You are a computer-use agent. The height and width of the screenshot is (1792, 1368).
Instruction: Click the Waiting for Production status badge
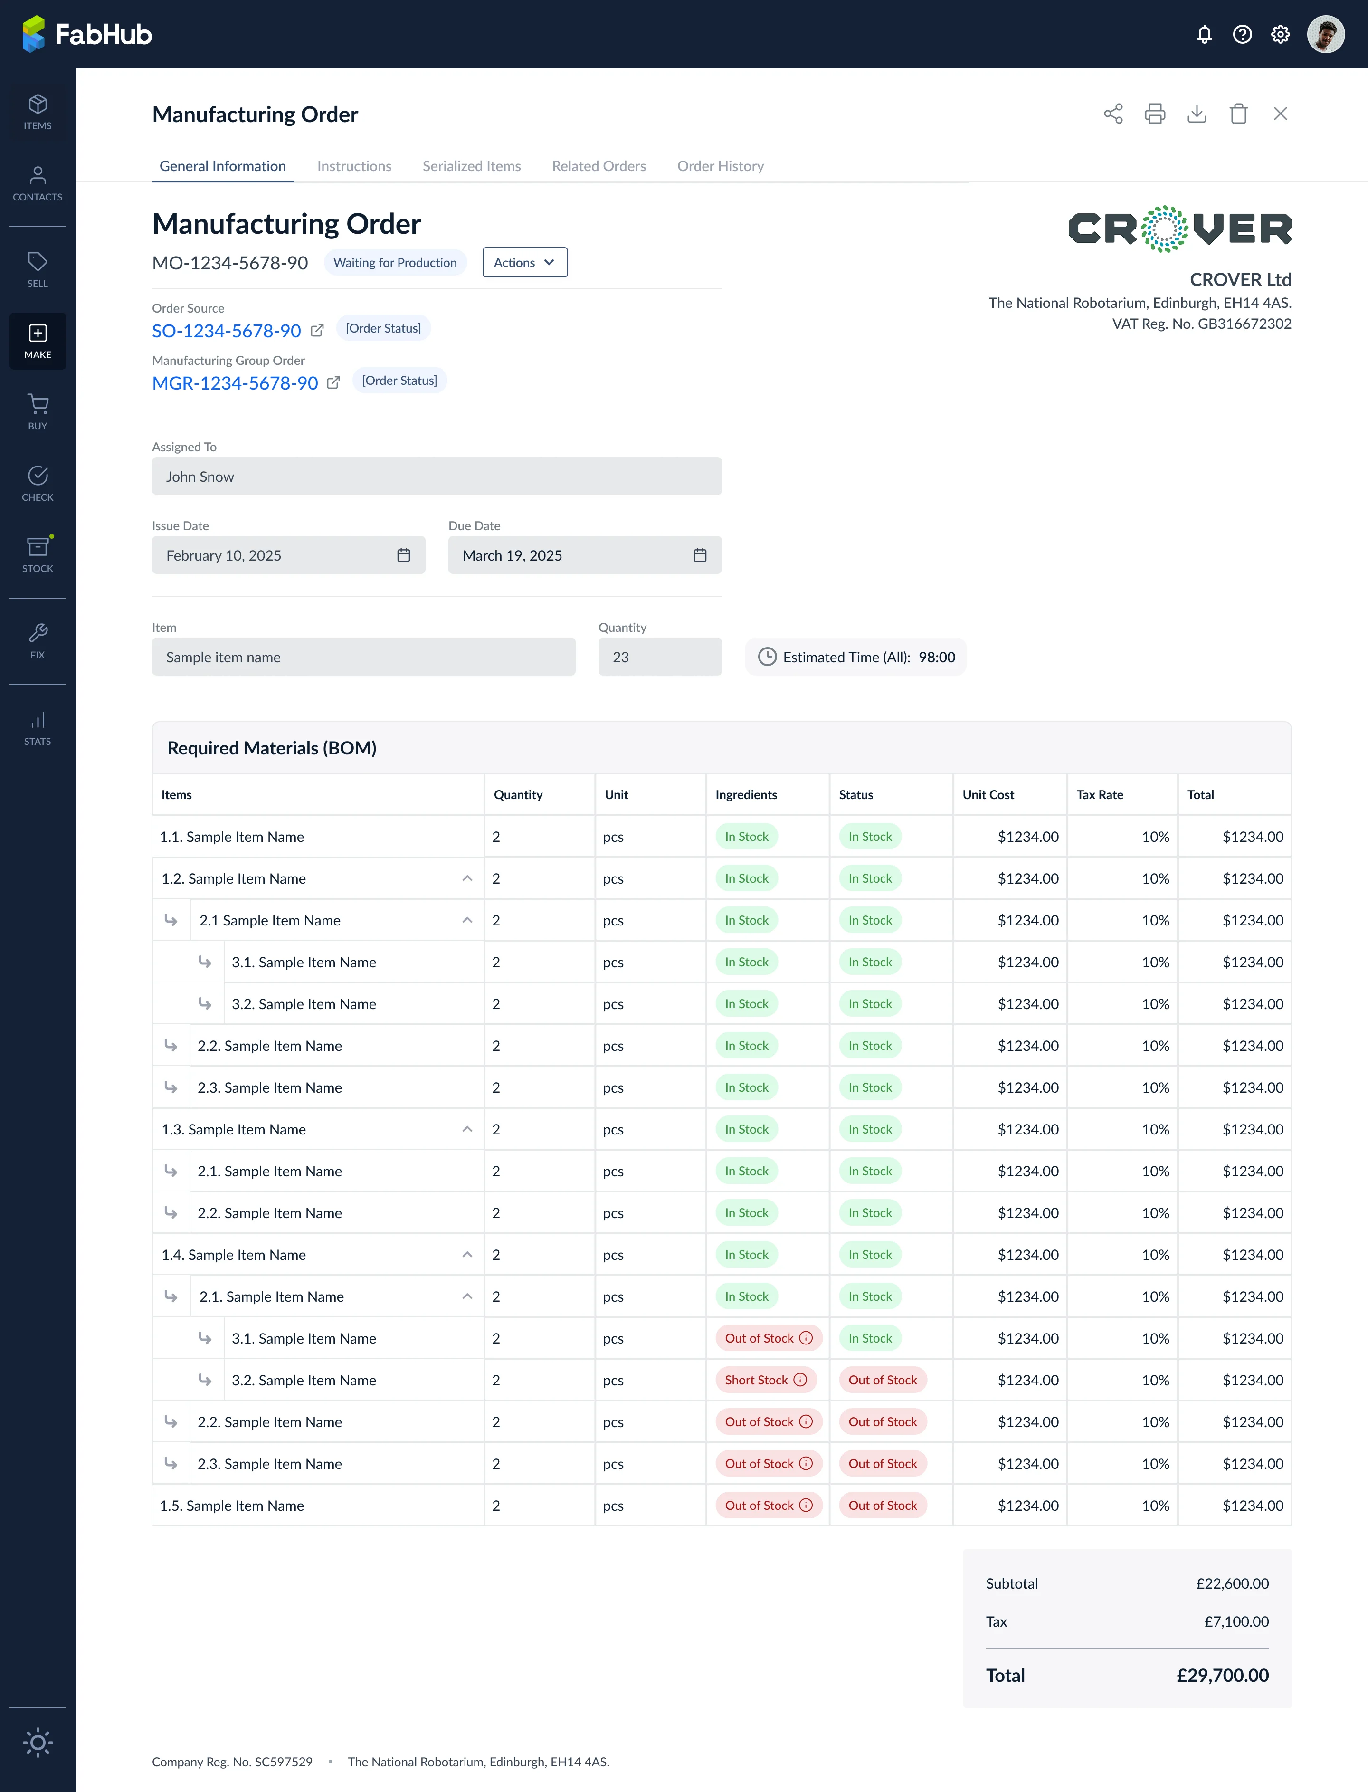tap(395, 262)
